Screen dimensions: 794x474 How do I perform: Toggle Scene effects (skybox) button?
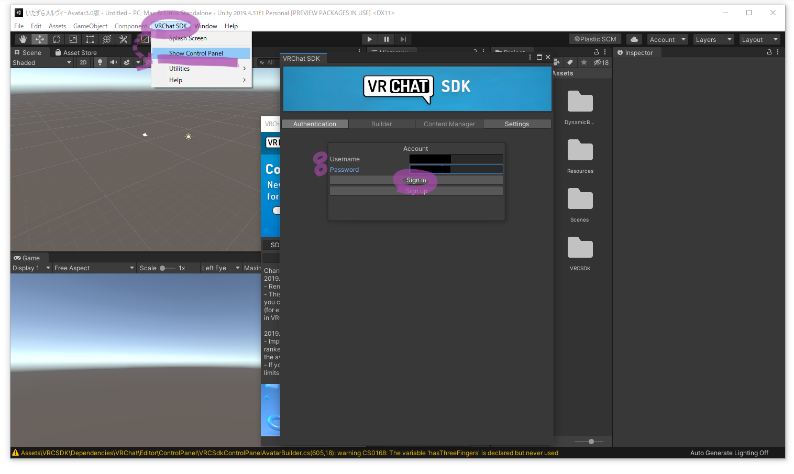pyautogui.click(x=127, y=62)
